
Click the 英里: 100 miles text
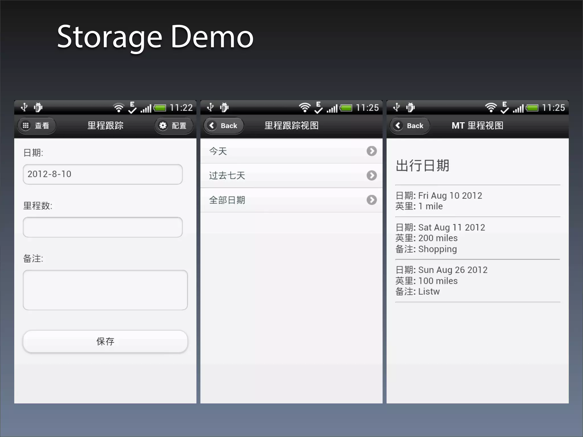pyautogui.click(x=426, y=281)
